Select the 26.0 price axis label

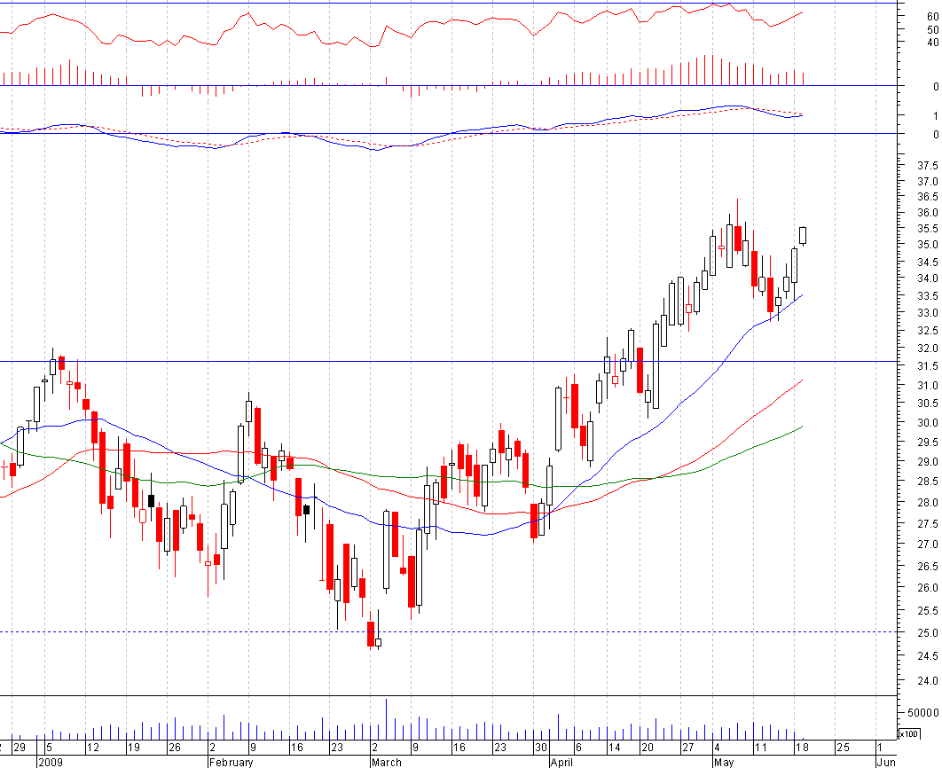point(928,588)
